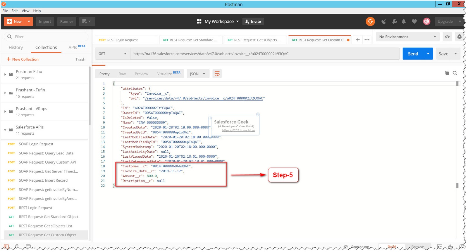Open the File menu
Screen dimensions: 468x252
click(5, 11)
